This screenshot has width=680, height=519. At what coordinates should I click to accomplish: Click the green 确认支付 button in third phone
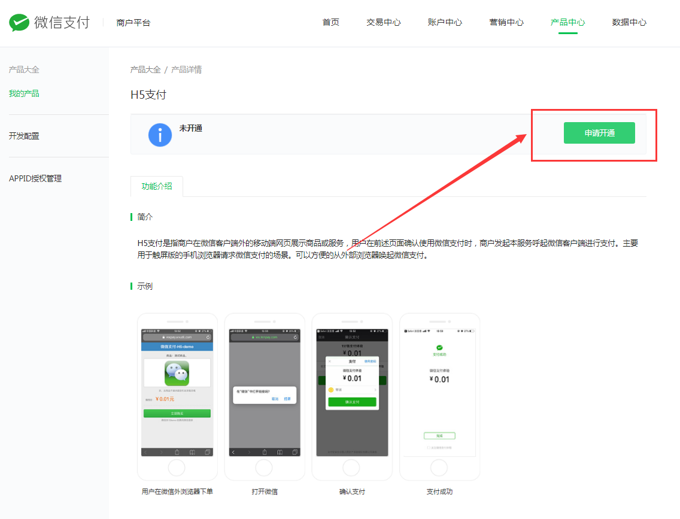click(352, 402)
